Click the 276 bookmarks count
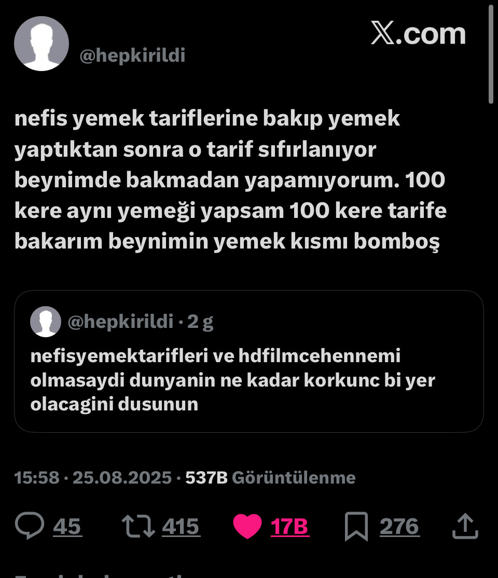 point(399,527)
